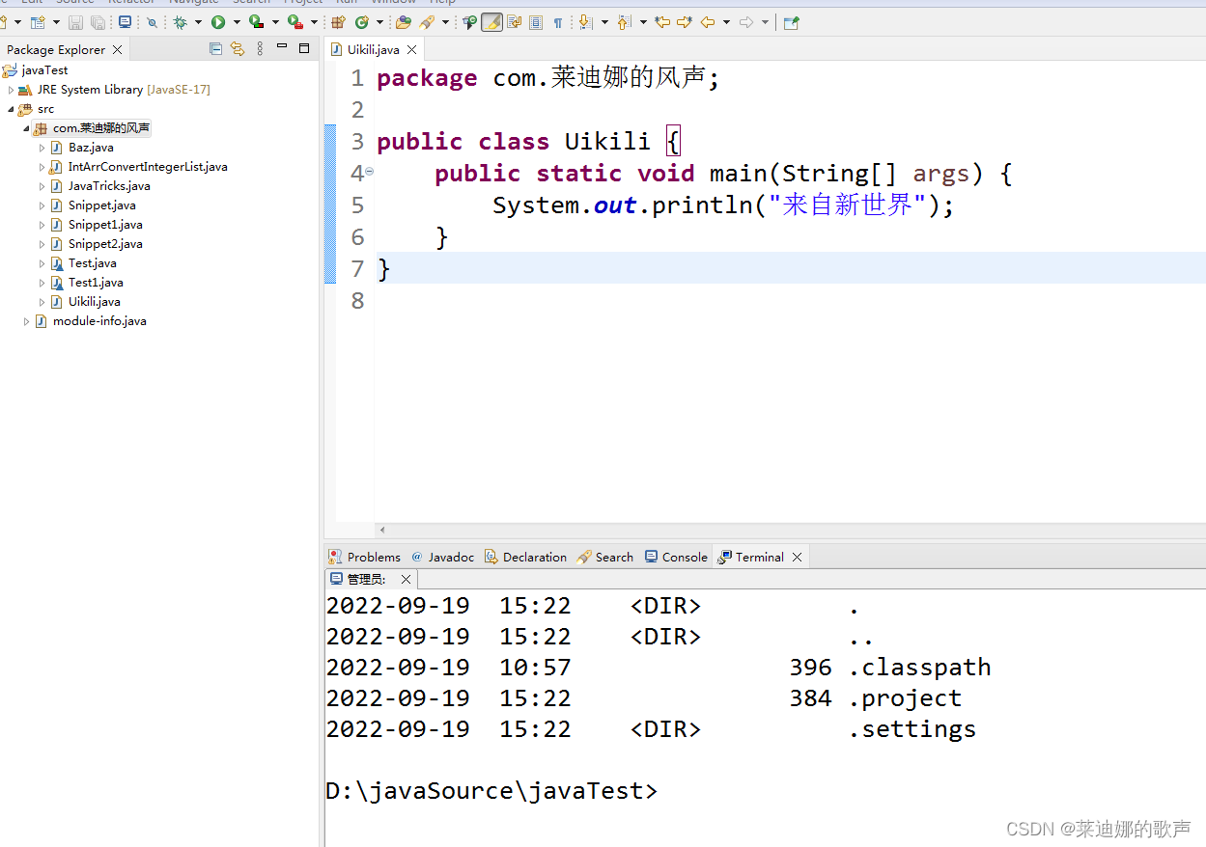Toggle Link with Editor in Package Explorer
This screenshot has height=847, width=1206.
[x=237, y=48]
